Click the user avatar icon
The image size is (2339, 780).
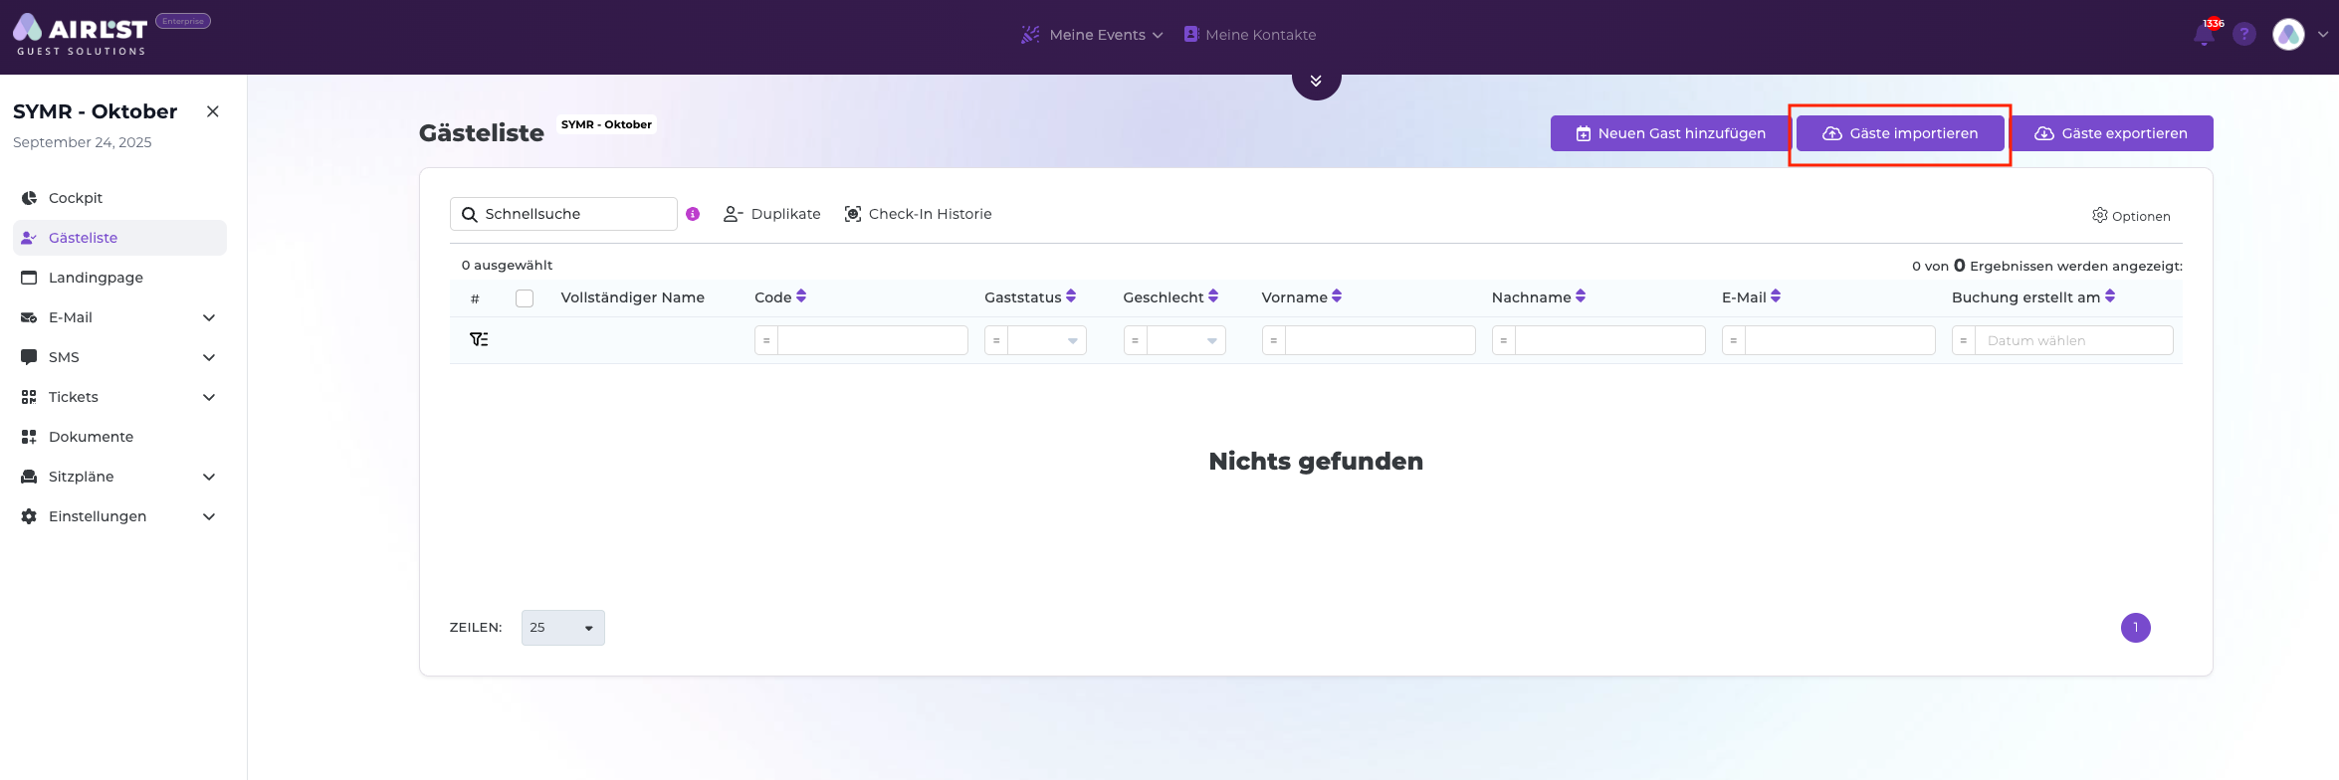[x=2288, y=35]
